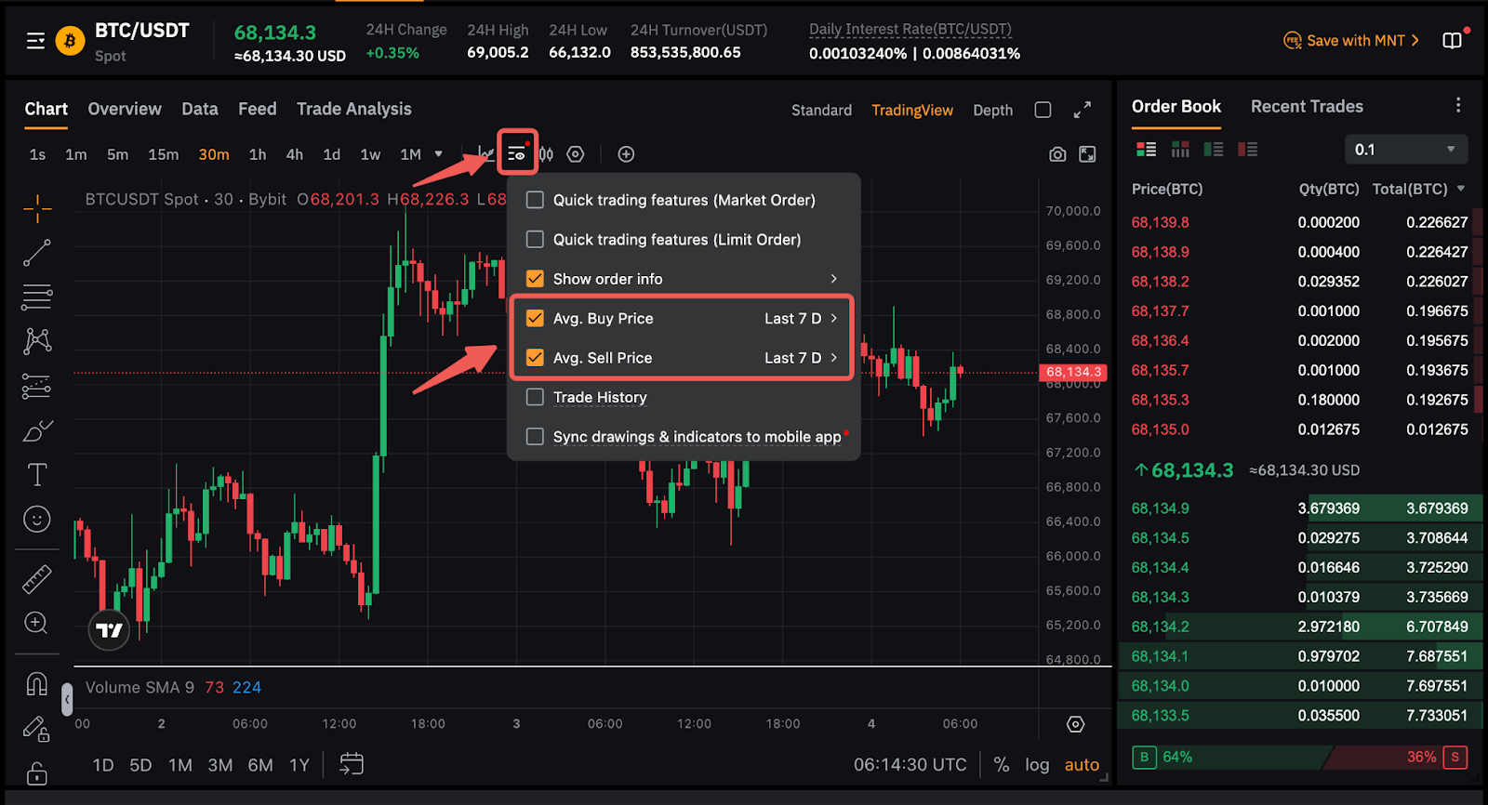
Task: Switch to the Recent Trades tab
Action: click(1306, 107)
